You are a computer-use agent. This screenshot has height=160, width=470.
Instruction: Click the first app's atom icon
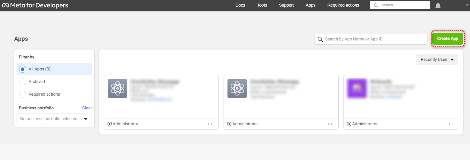pyautogui.click(x=117, y=88)
